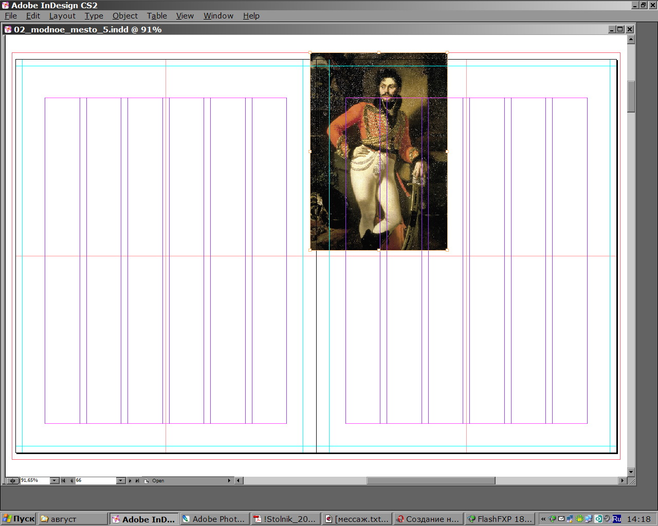Switch to the август folder taskbar button
This screenshot has height=526, width=658.
click(72, 519)
